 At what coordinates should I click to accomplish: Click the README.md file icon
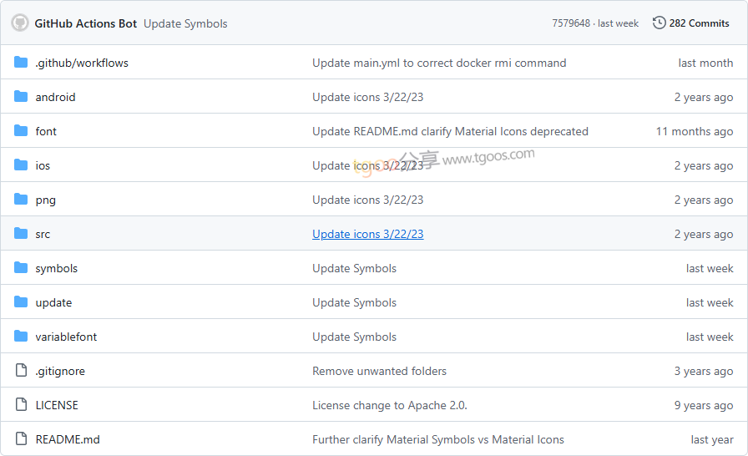(x=21, y=439)
